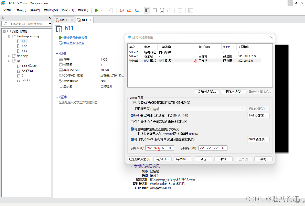Image resolution: width=305 pixels, height=206 pixels.
Task: Open the 帮助(H) menu
Action: tap(83, 10)
